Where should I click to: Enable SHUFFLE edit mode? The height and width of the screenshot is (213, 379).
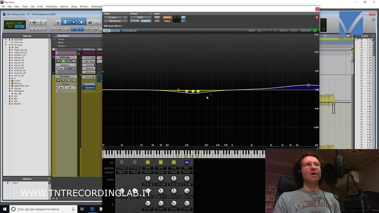[x=10, y=23]
